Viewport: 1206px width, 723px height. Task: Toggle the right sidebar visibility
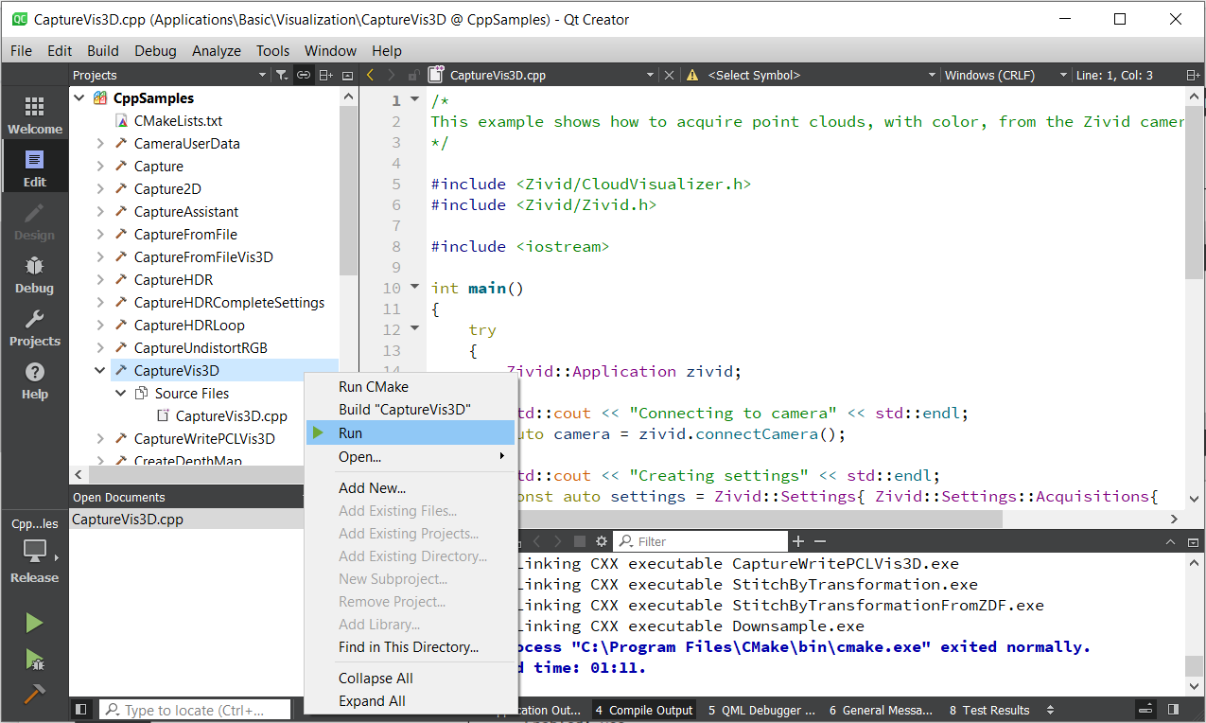(x=1173, y=710)
